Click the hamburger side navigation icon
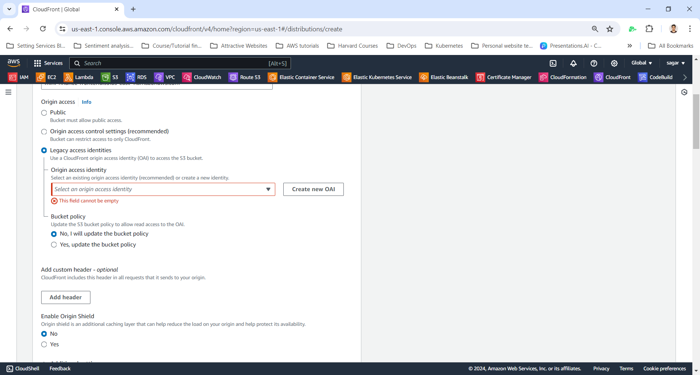 [x=8, y=92]
